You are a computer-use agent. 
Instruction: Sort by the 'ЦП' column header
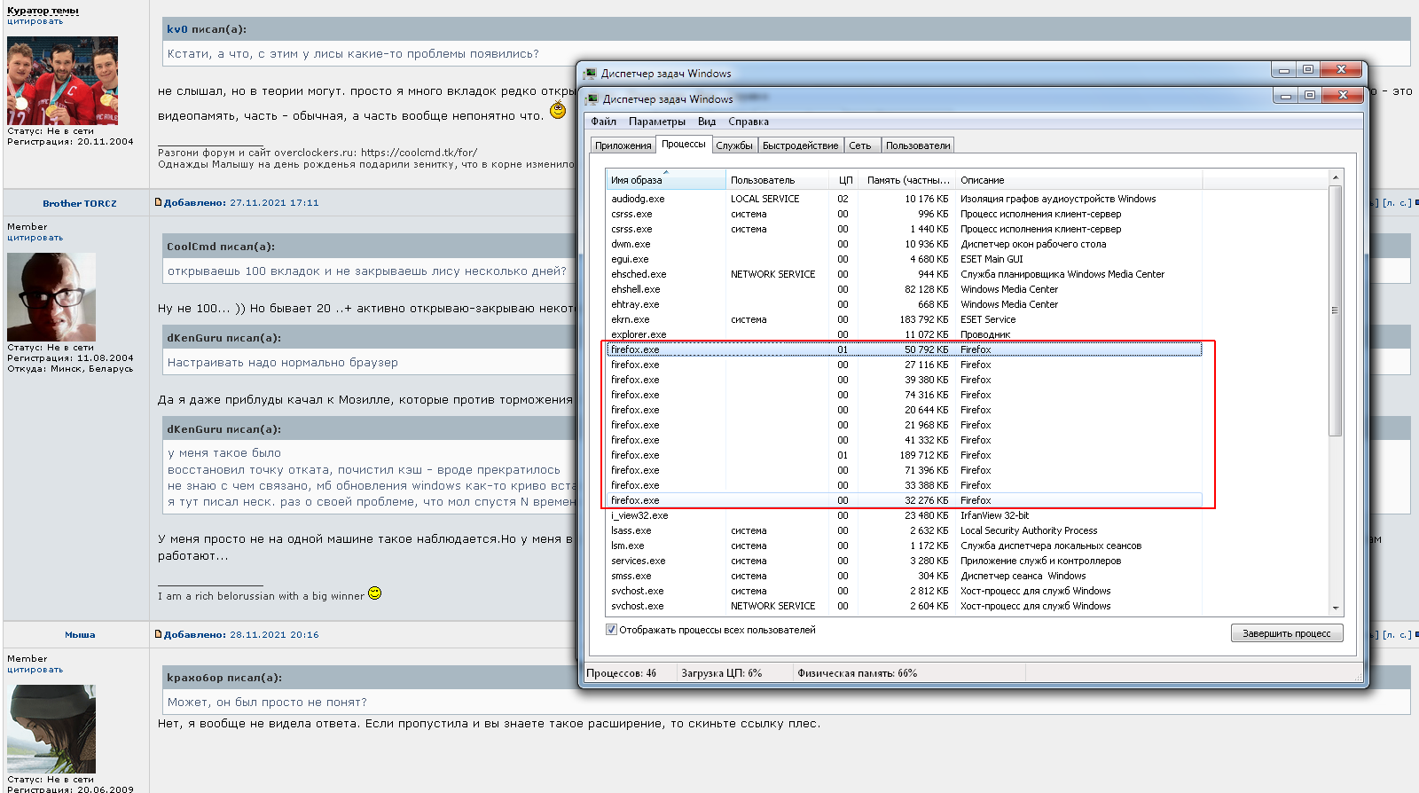[845, 180]
